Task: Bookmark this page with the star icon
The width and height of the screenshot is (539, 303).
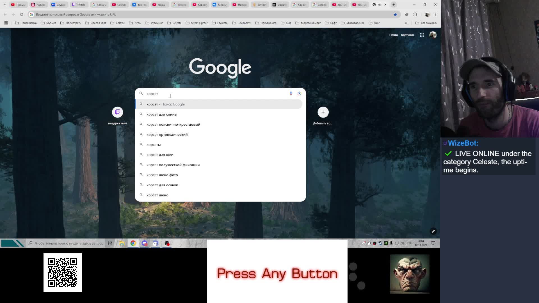Action: tap(395, 15)
